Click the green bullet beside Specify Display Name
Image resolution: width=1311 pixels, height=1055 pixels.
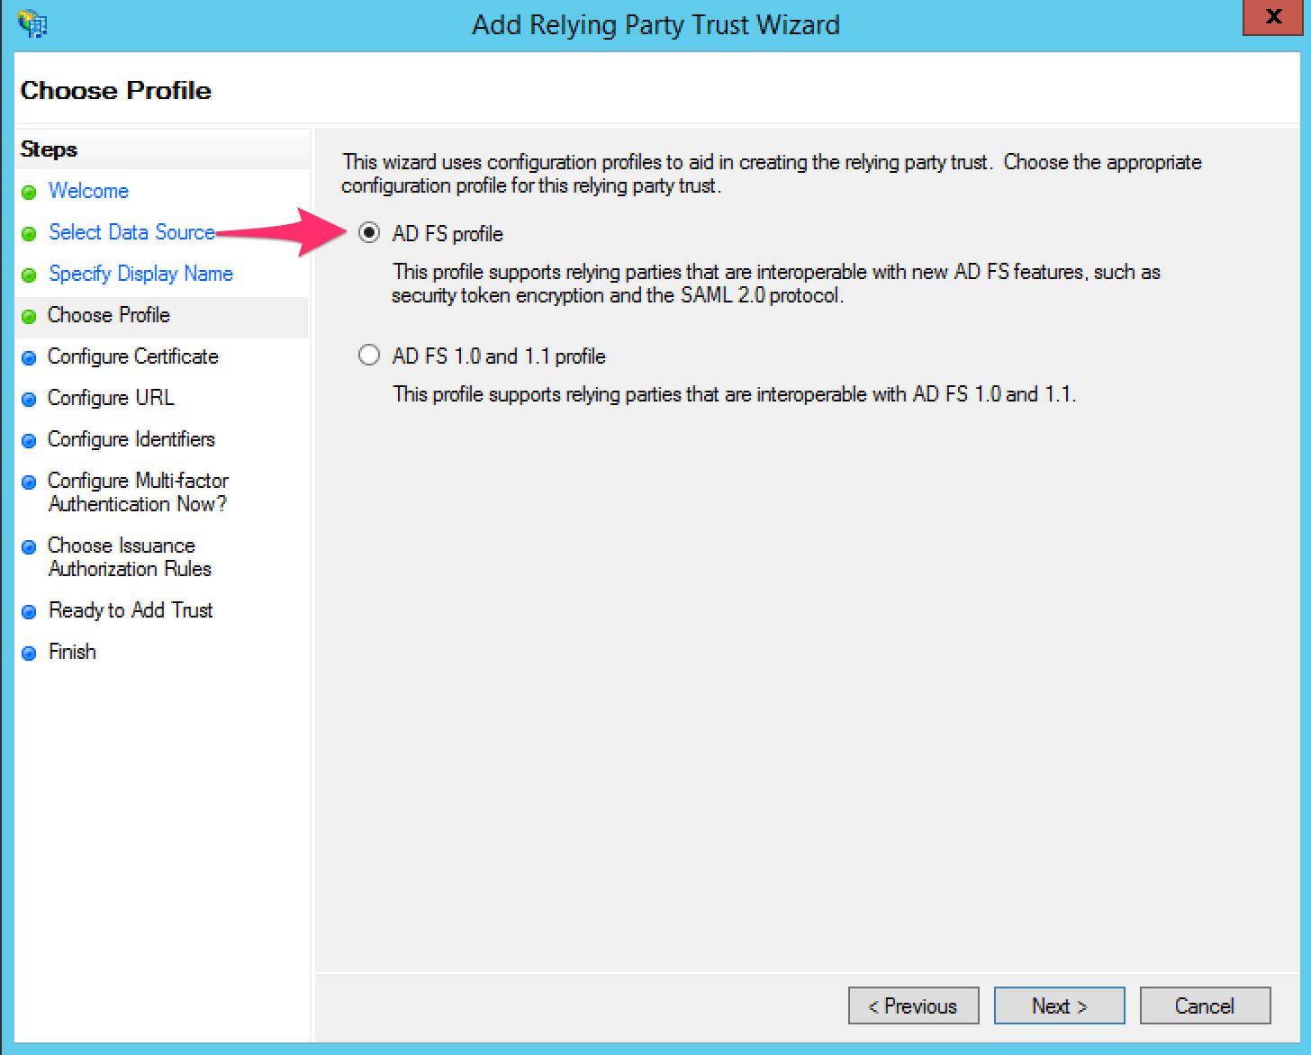click(29, 275)
